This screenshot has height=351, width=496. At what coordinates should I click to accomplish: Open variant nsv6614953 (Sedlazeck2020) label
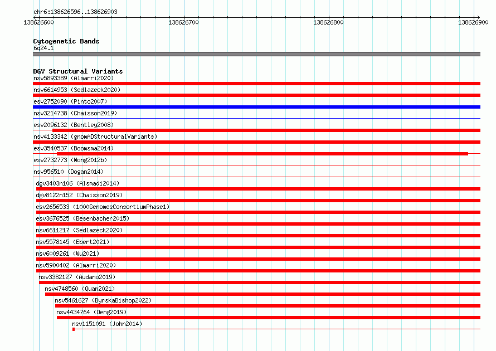click(77, 90)
